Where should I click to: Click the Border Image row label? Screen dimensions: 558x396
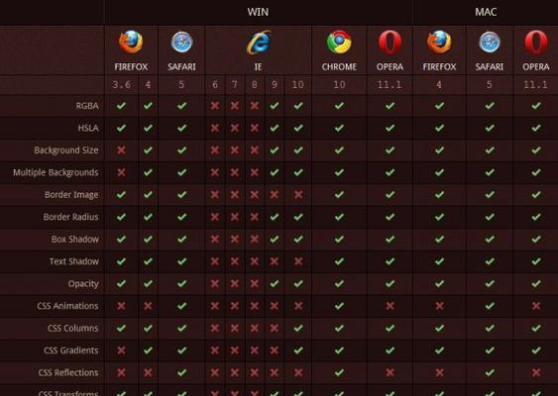[71, 195]
